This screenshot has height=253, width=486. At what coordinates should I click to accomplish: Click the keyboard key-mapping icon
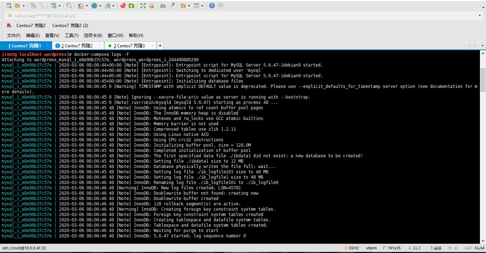point(163,6)
